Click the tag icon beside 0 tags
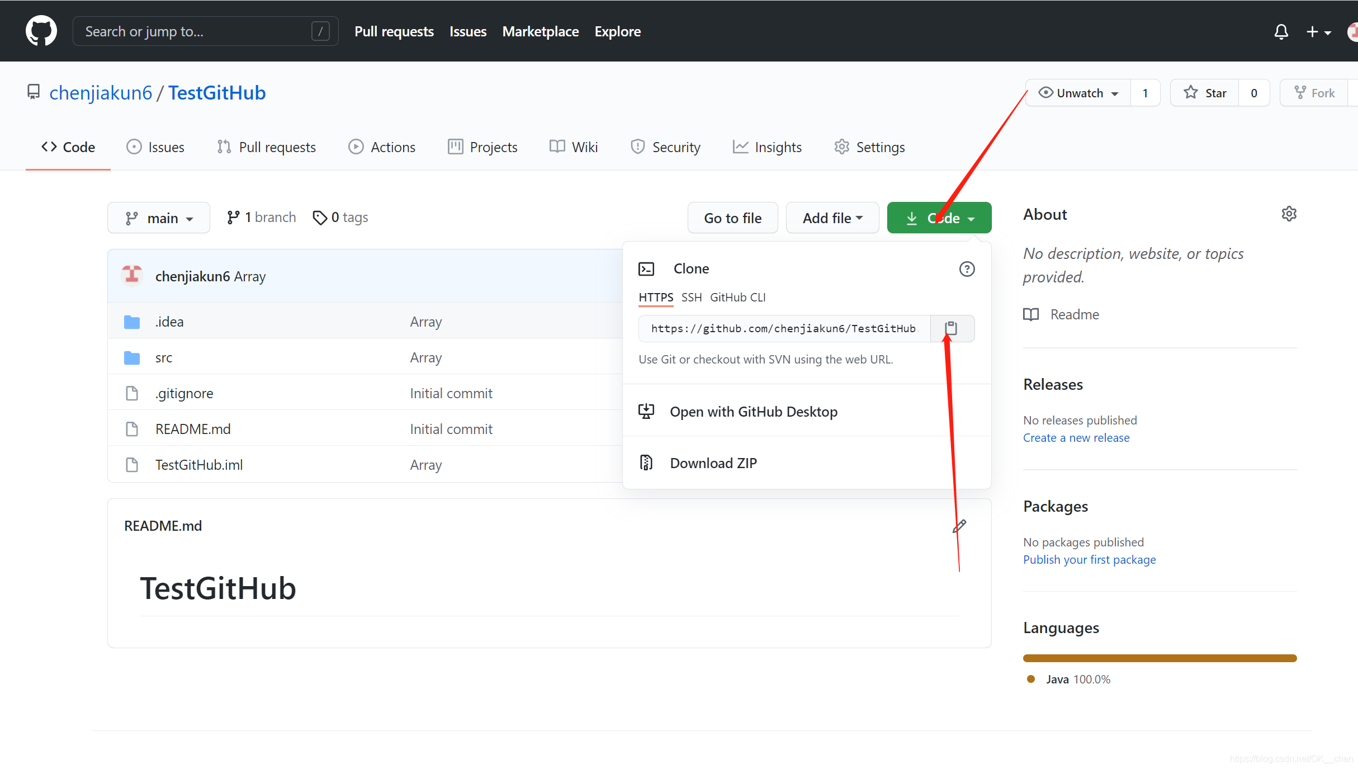The width and height of the screenshot is (1358, 769). click(320, 218)
